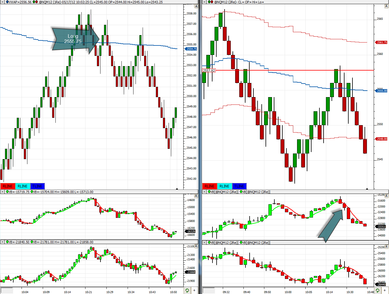Close the left lower VB indicator panel
The image size is (389, 294).
click(x=2, y=242)
